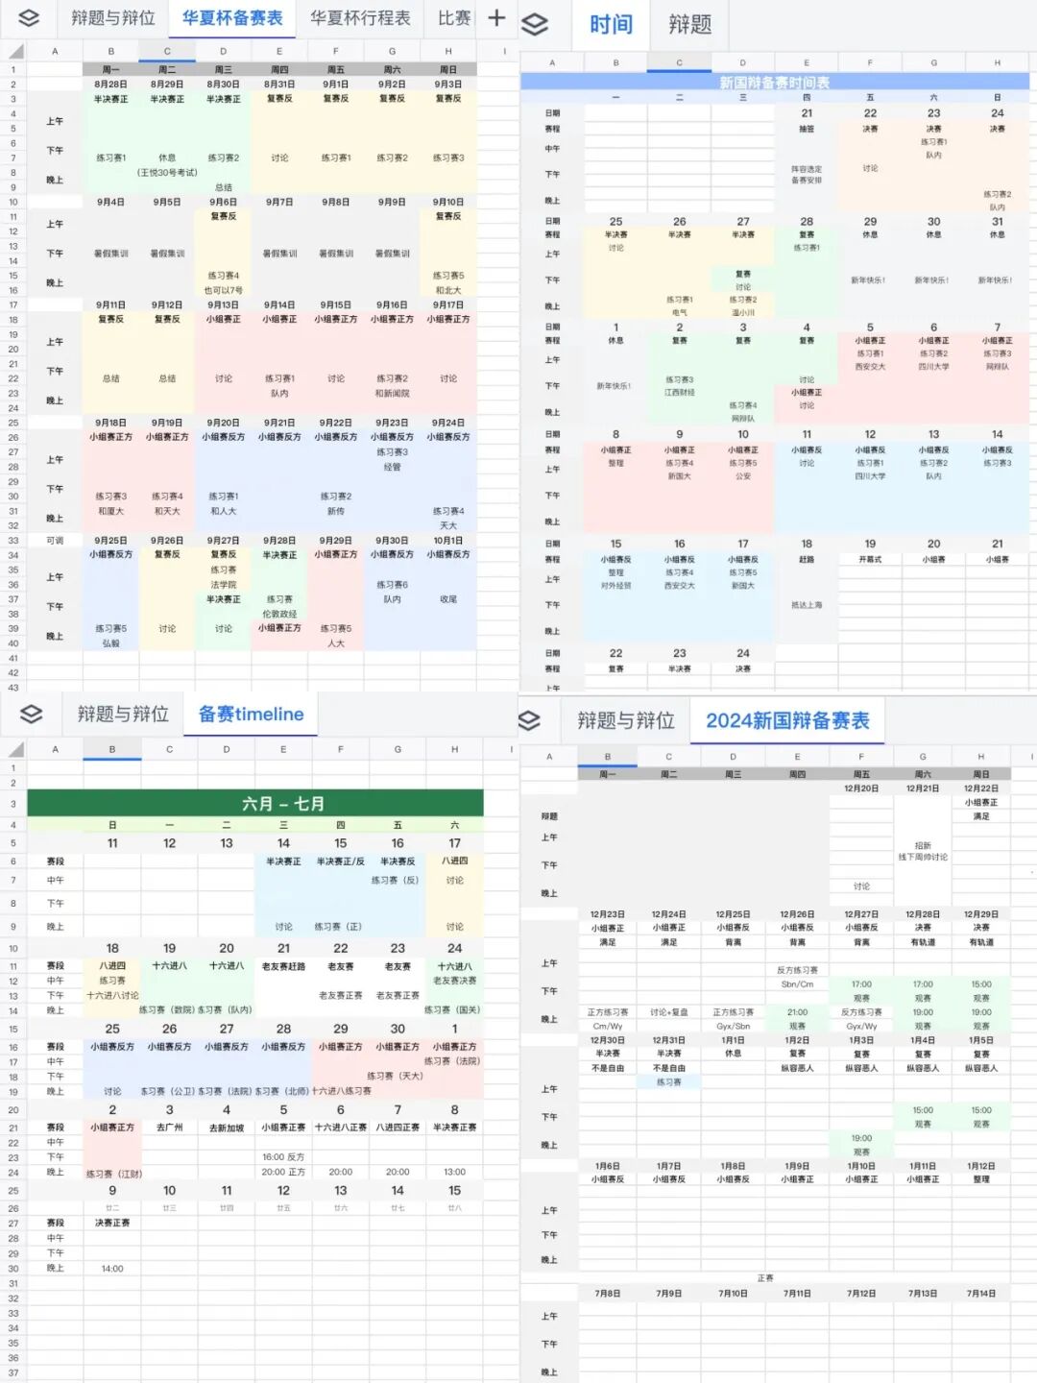Select the 时间 tab
The height and width of the screenshot is (1383, 1037).
(610, 24)
